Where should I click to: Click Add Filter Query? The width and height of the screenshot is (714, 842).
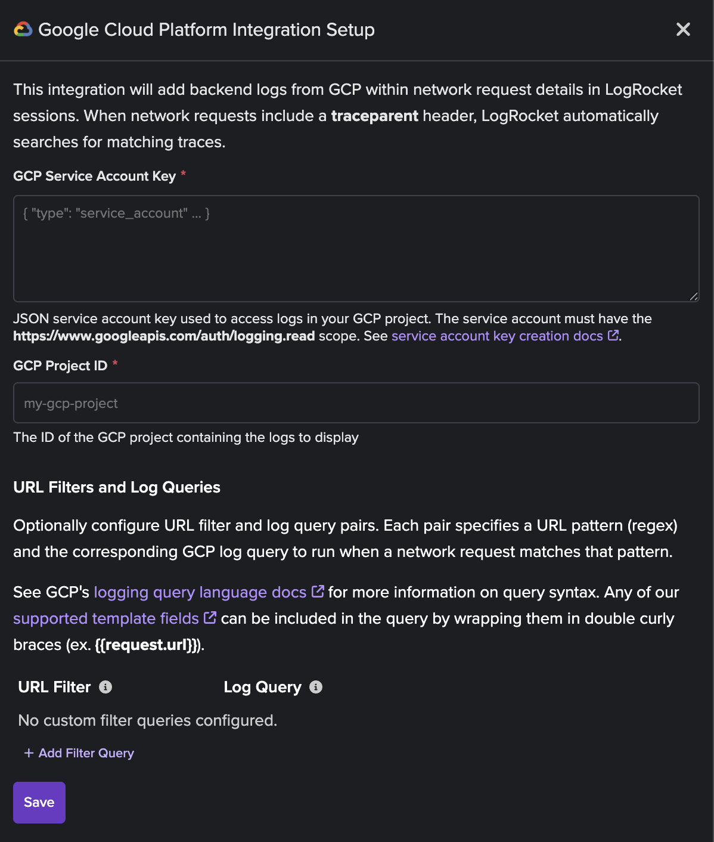(x=79, y=753)
